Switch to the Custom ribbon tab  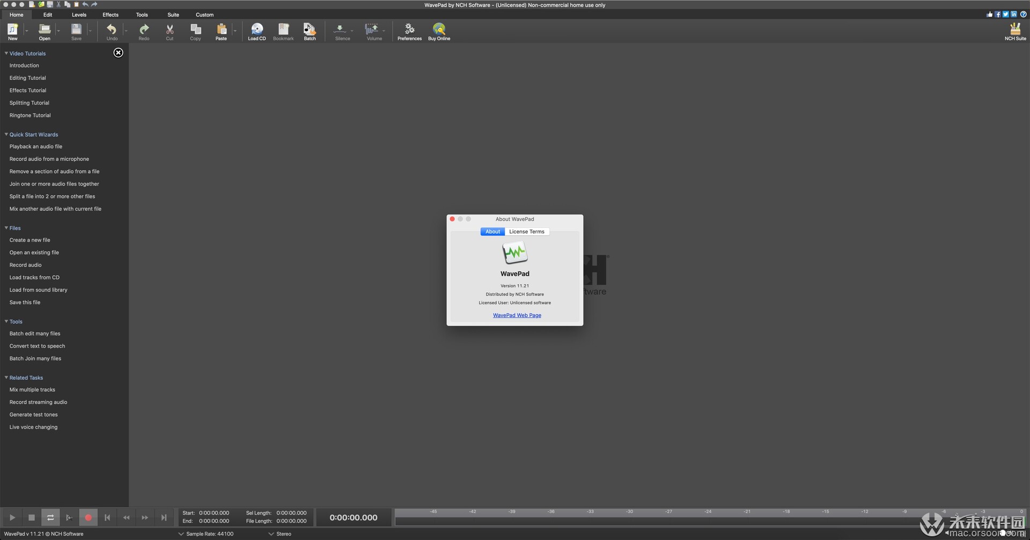pyautogui.click(x=204, y=14)
